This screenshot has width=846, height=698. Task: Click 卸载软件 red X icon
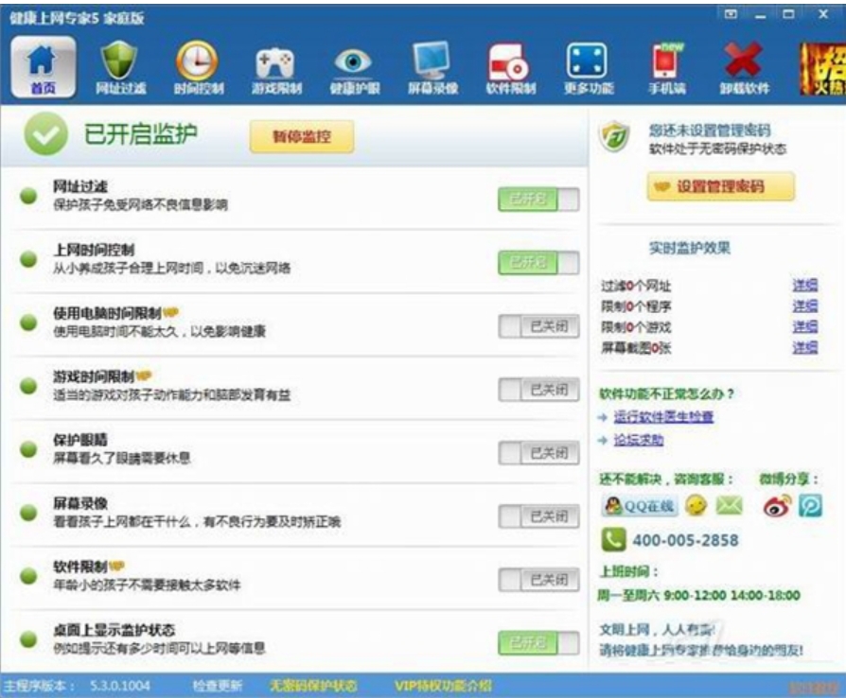click(x=744, y=68)
